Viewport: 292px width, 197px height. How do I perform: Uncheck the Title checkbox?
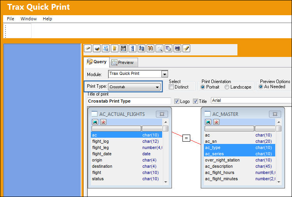pos(195,101)
